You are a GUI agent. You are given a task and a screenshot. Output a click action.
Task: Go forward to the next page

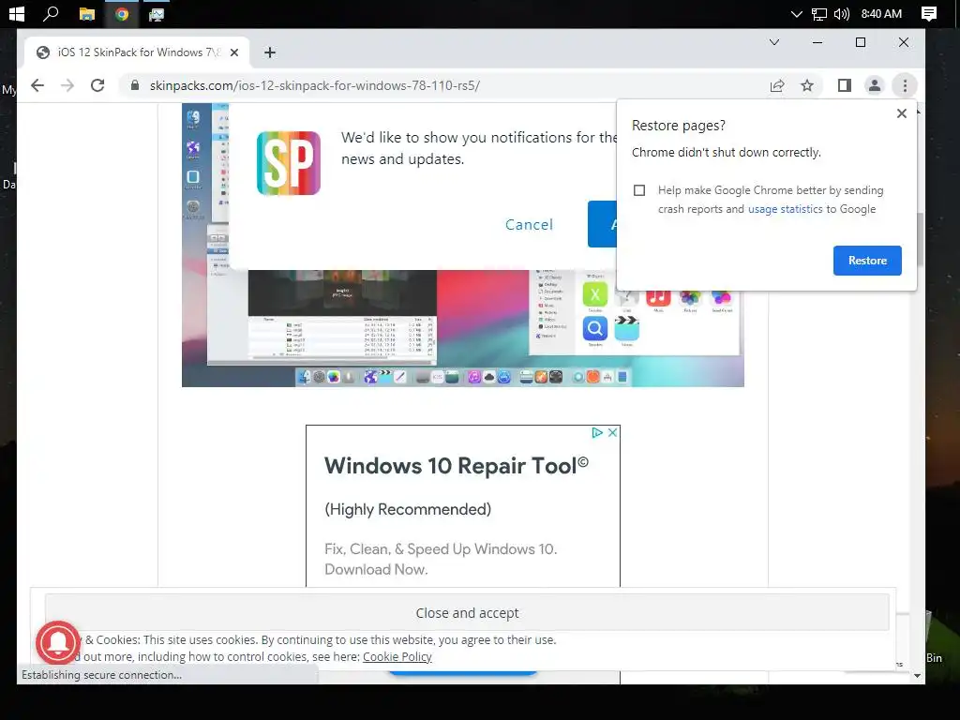click(67, 85)
